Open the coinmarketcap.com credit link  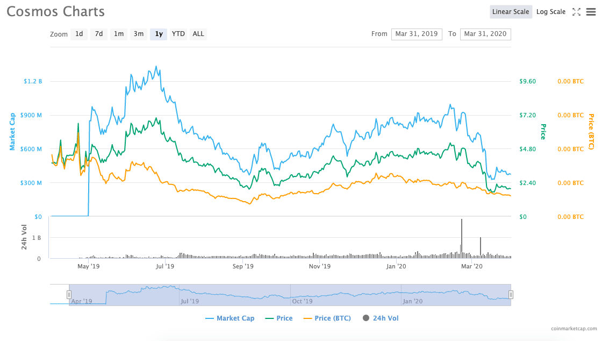pyautogui.click(x=574, y=328)
